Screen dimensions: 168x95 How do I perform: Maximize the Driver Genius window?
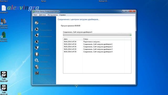(128, 11)
